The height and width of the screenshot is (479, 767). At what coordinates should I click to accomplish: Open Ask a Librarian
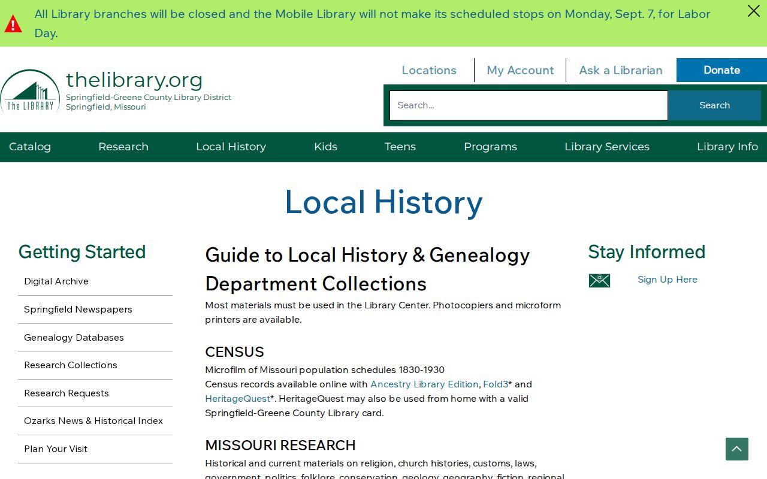coord(621,70)
